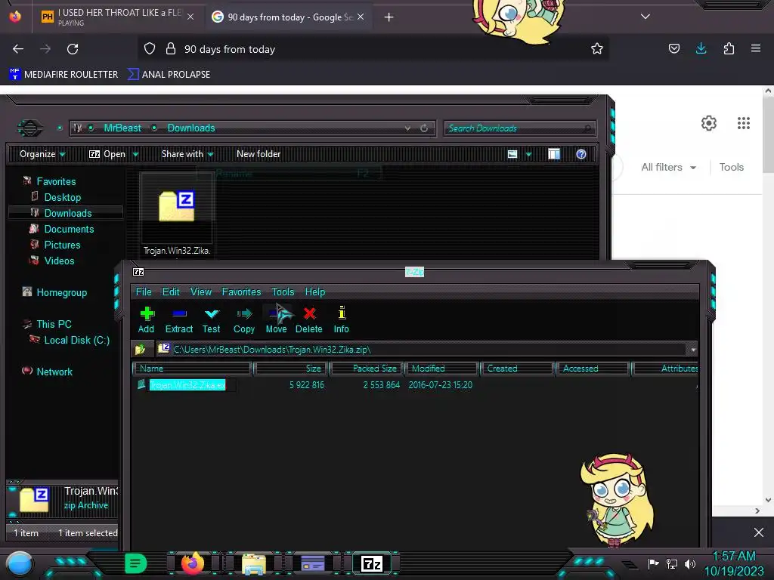Select Pictures in Explorer sidebar
Screen dimensions: 774x580
pos(62,245)
